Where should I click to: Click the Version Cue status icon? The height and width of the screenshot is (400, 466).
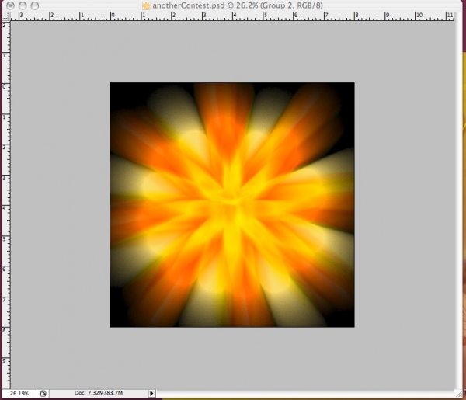tap(43, 393)
